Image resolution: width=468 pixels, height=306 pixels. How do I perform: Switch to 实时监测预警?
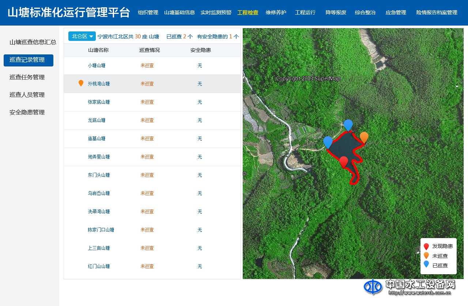coord(216,12)
